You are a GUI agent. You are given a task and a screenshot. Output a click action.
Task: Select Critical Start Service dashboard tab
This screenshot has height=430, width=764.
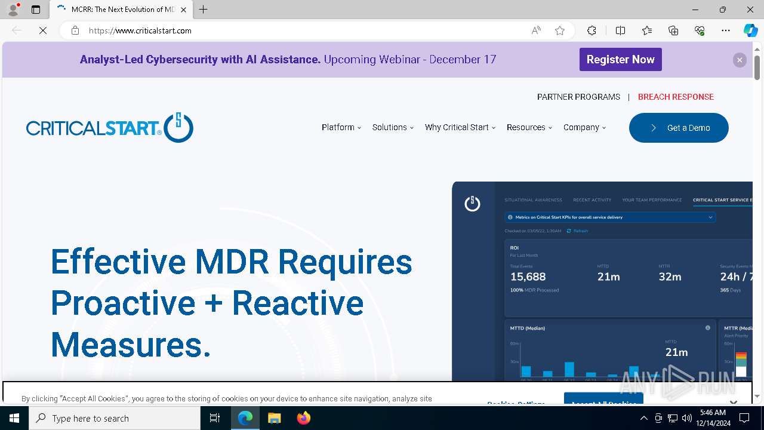click(722, 200)
